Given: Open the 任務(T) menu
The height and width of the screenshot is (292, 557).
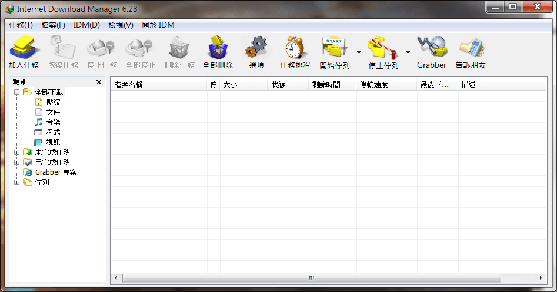Looking at the screenshot, I should [x=21, y=25].
